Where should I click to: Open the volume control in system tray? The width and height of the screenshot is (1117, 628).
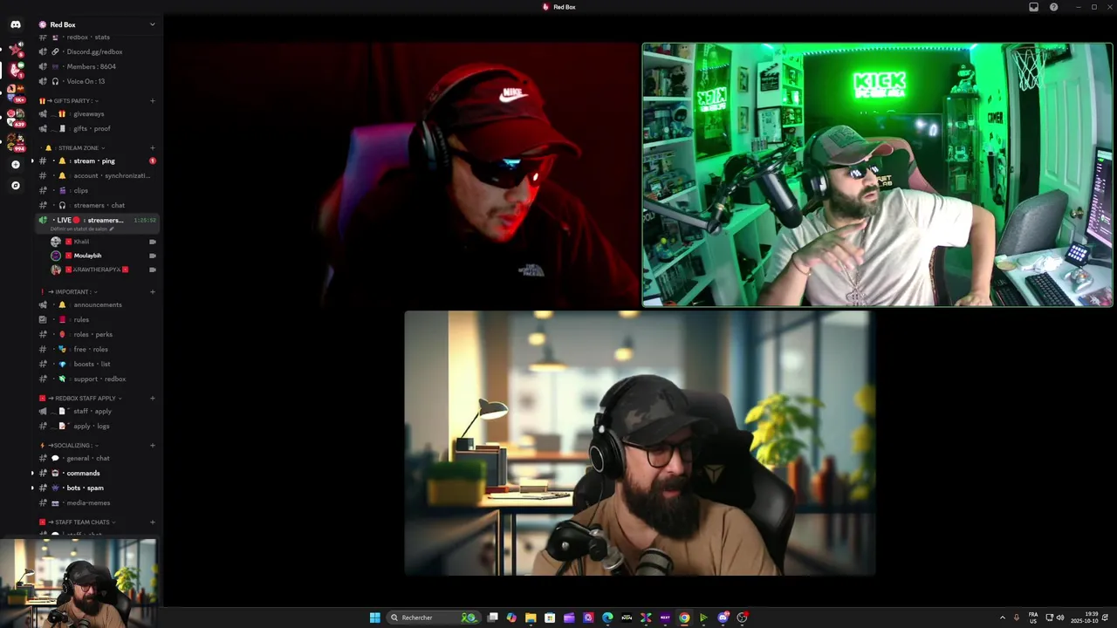[x=1060, y=618]
